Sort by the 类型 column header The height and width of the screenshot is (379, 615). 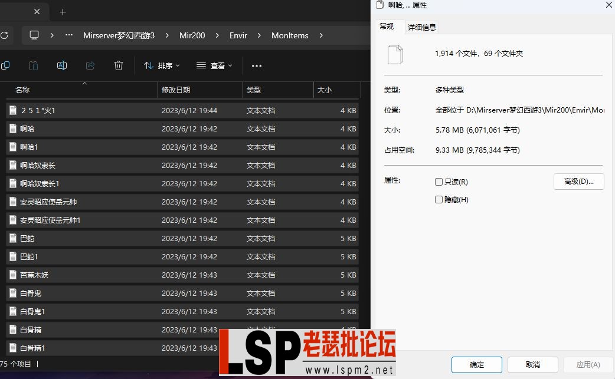[278, 90]
